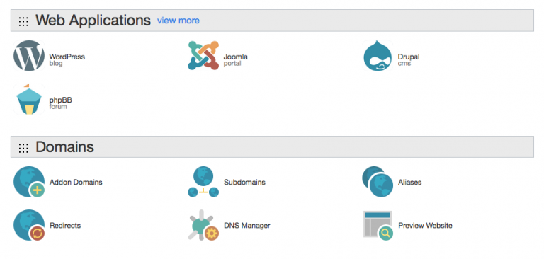The width and height of the screenshot is (544, 259).
Task: Click the Redirects globe icon
Action: [29, 225]
